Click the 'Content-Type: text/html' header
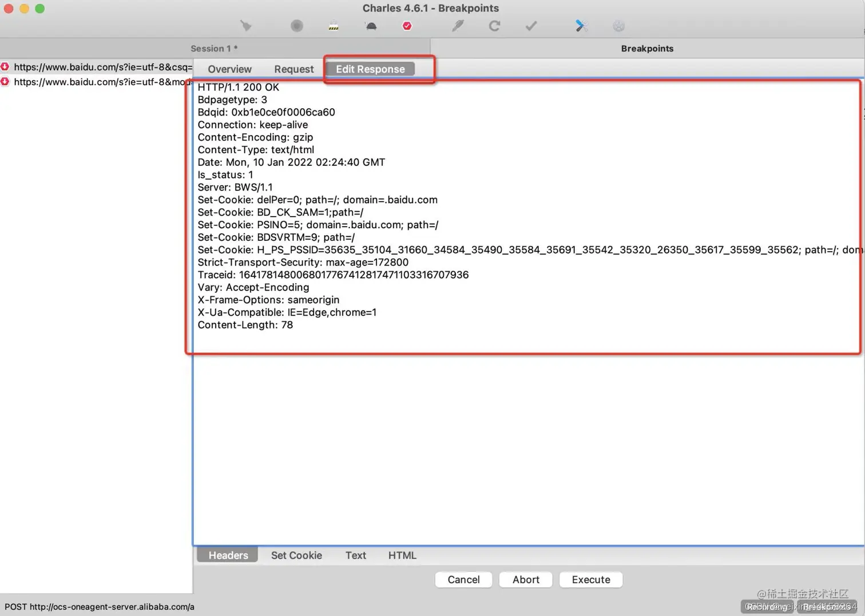This screenshot has height=616, width=865. [x=256, y=150]
